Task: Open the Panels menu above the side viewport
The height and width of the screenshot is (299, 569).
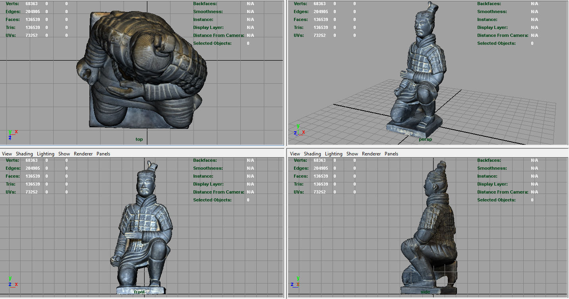Action: (391, 154)
